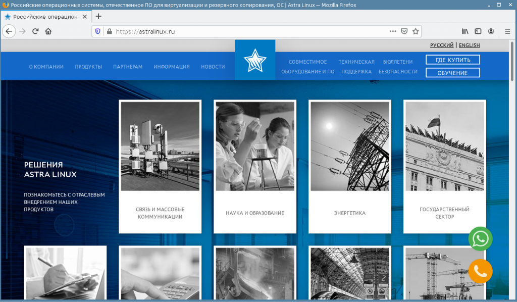Click the ОБУЧЕНИЕ button
Image resolution: width=517 pixels, height=302 pixels.
click(453, 73)
